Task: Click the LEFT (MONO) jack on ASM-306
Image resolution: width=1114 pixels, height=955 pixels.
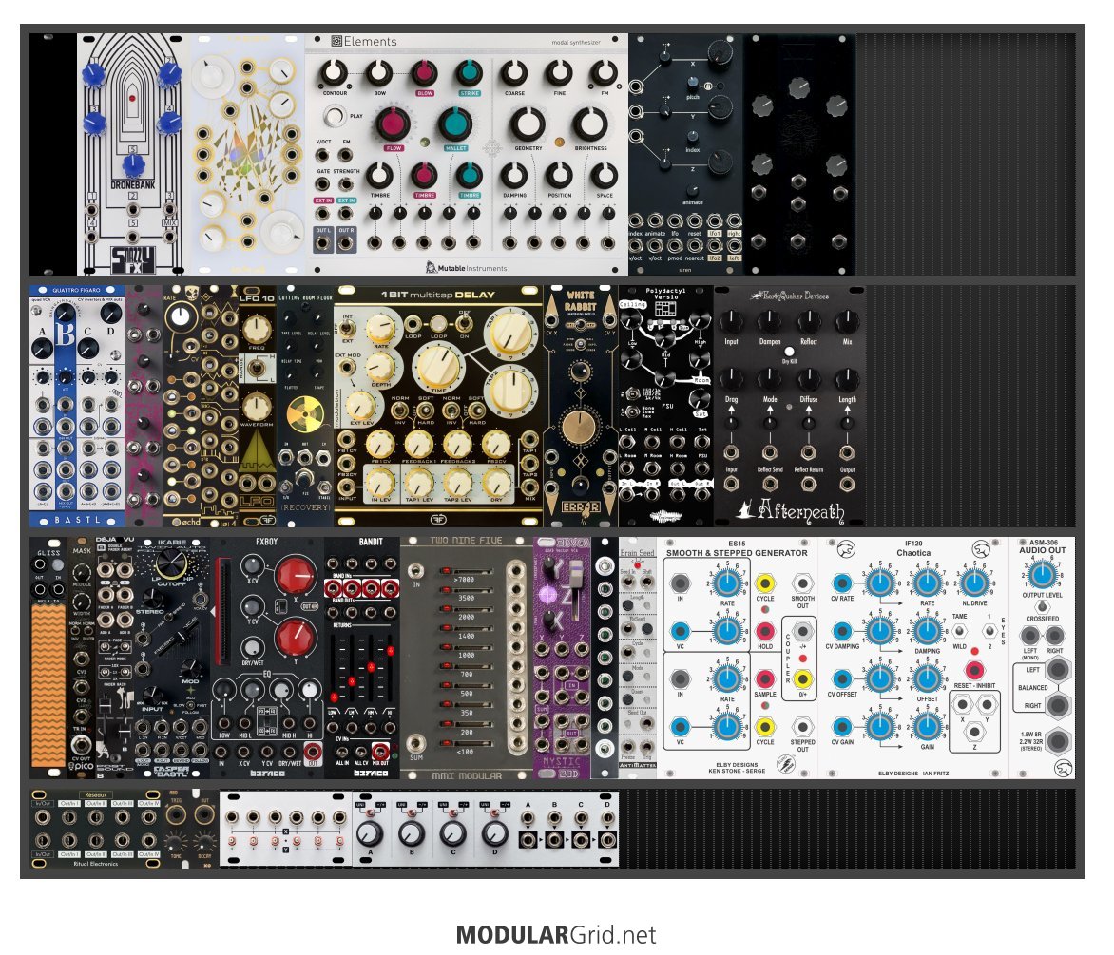Action: pos(1029,635)
